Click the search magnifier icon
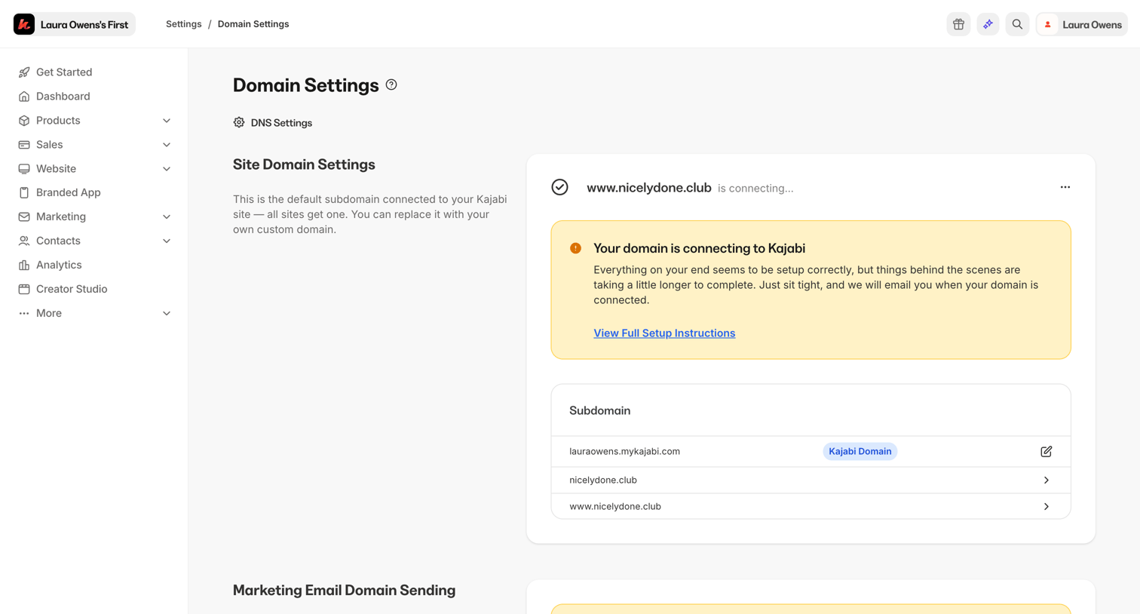The width and height of the screenshot is (1140, 614). [x=1017, y=24]
